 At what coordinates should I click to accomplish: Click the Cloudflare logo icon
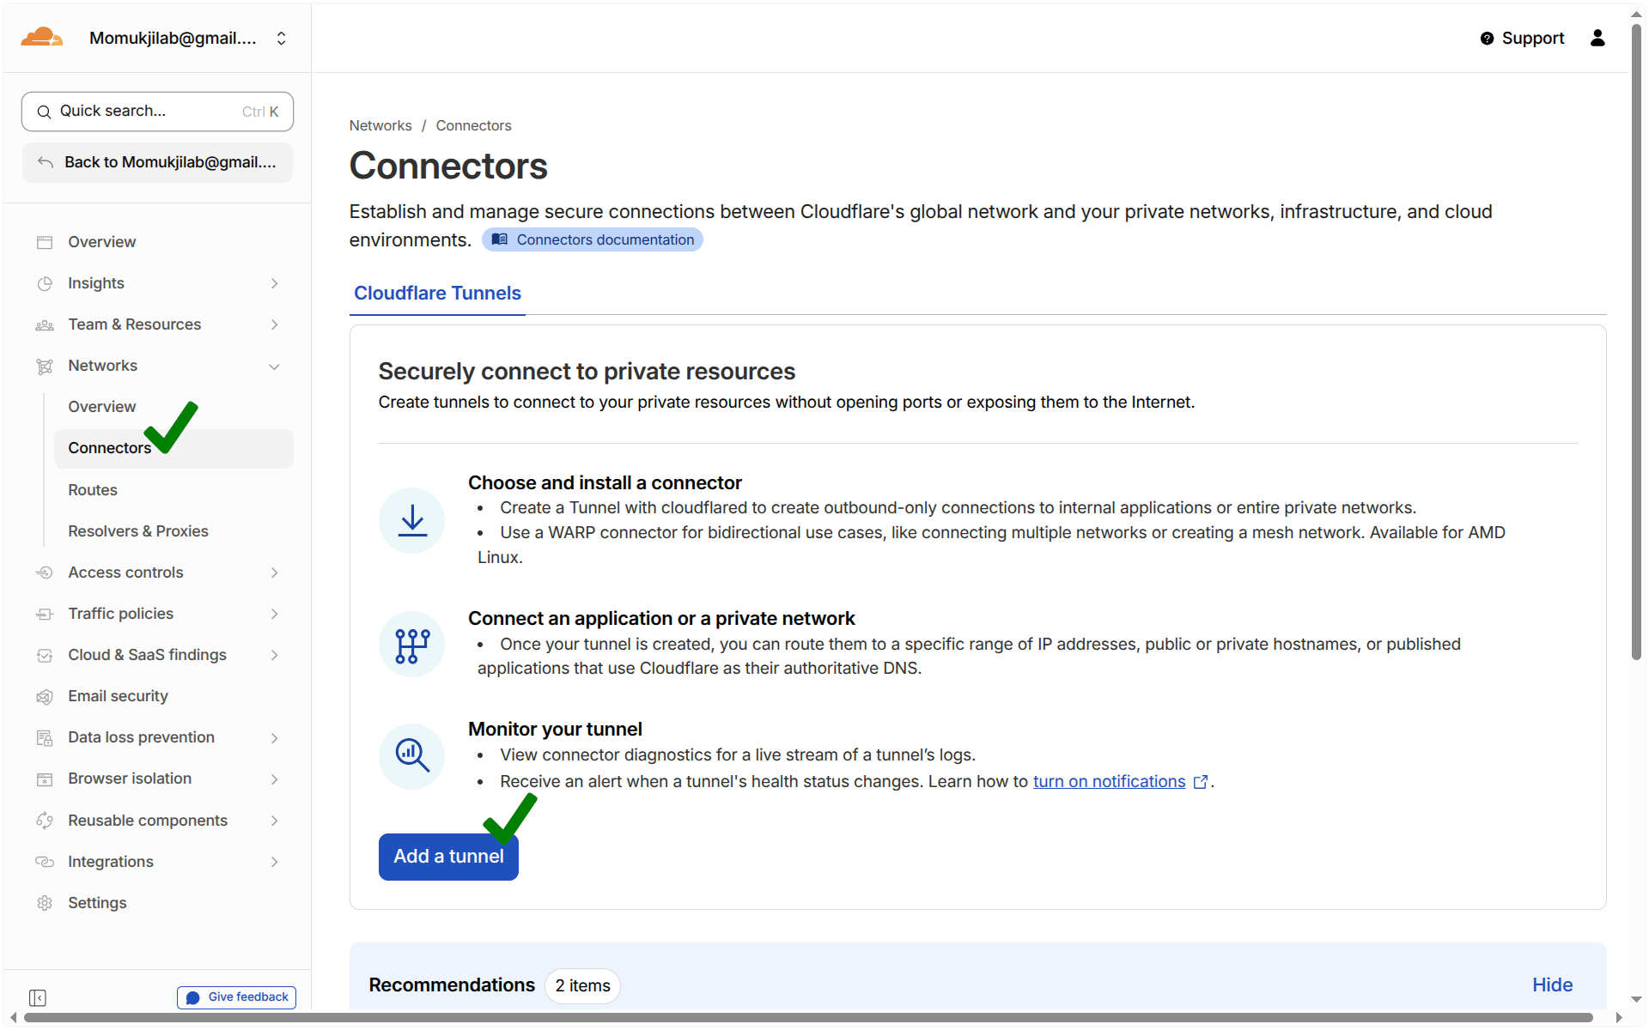click(41, 38)
